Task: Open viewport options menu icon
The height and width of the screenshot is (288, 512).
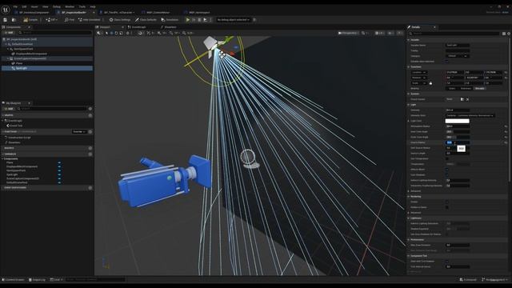Action: [x=98, y=33]
